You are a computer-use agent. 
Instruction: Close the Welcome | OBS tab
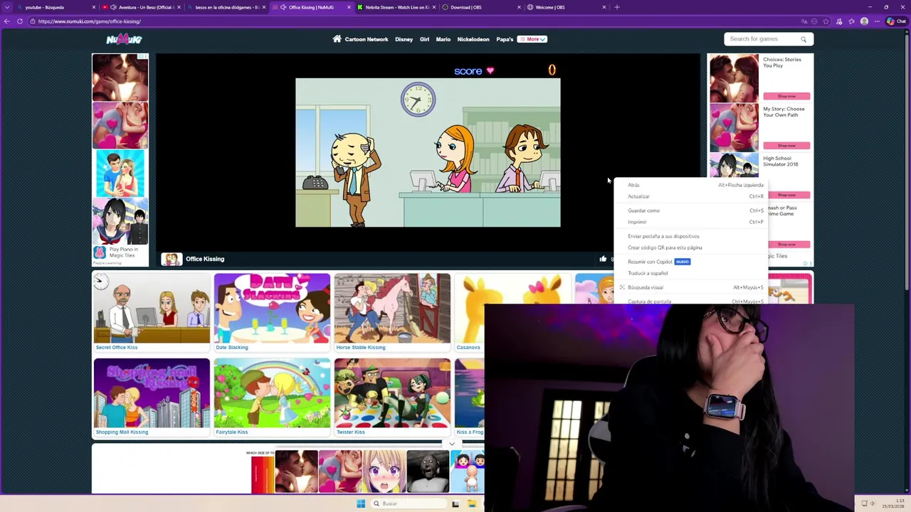[x=604, y=7]
